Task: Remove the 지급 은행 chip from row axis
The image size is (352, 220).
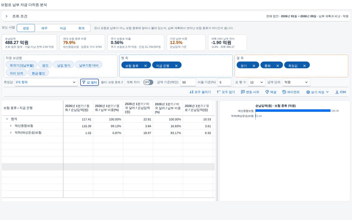Action: (176, 66)
